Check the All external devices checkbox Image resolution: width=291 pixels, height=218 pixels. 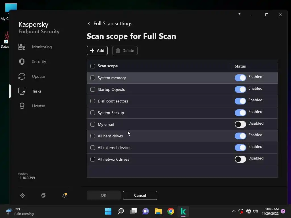click(x=93, y=148)
